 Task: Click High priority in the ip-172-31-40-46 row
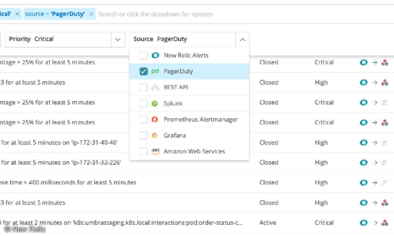(321, 143)
